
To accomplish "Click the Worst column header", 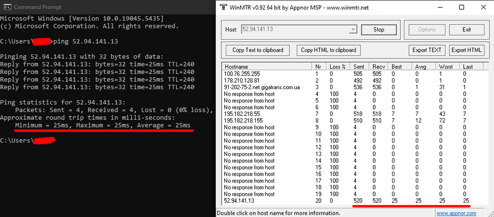I will point(446,66).
